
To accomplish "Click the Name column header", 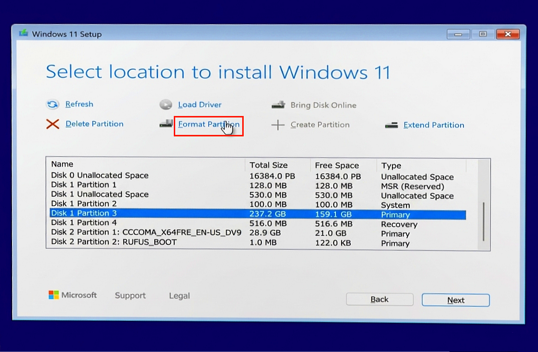I will pos(146,164).
